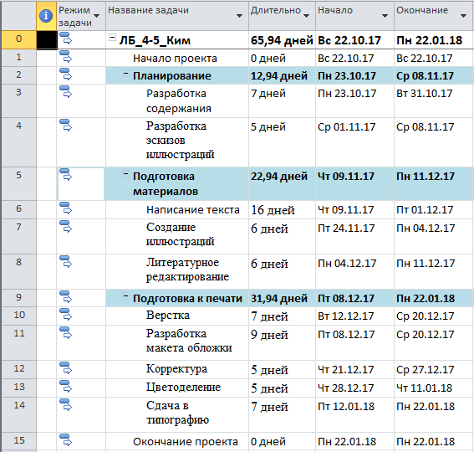Click the black indicator cell in row 0

coord(47,39)
